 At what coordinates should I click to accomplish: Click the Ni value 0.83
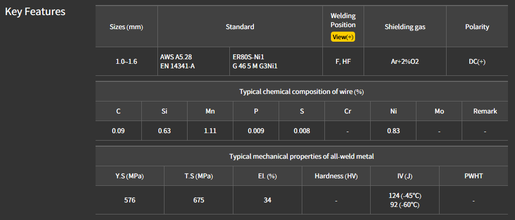393,131
